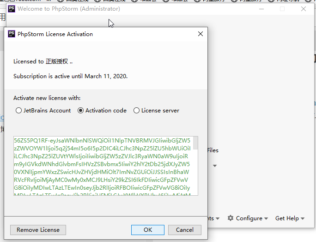Click the 'PhpStorm License Activation' title text
The width and height of the screenshot is (316, 242).
click(55, 34)
